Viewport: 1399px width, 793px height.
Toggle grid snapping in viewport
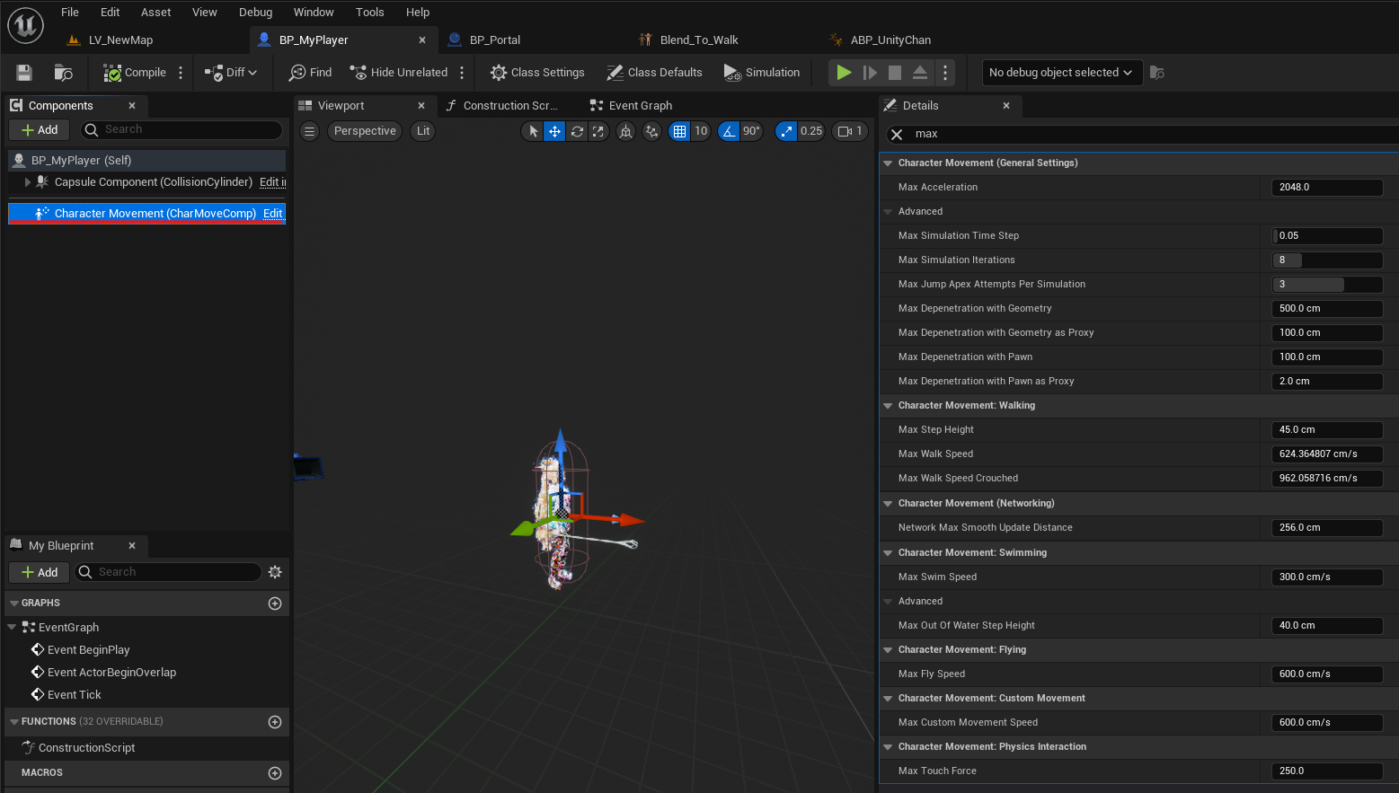click(x=680, y=131)
